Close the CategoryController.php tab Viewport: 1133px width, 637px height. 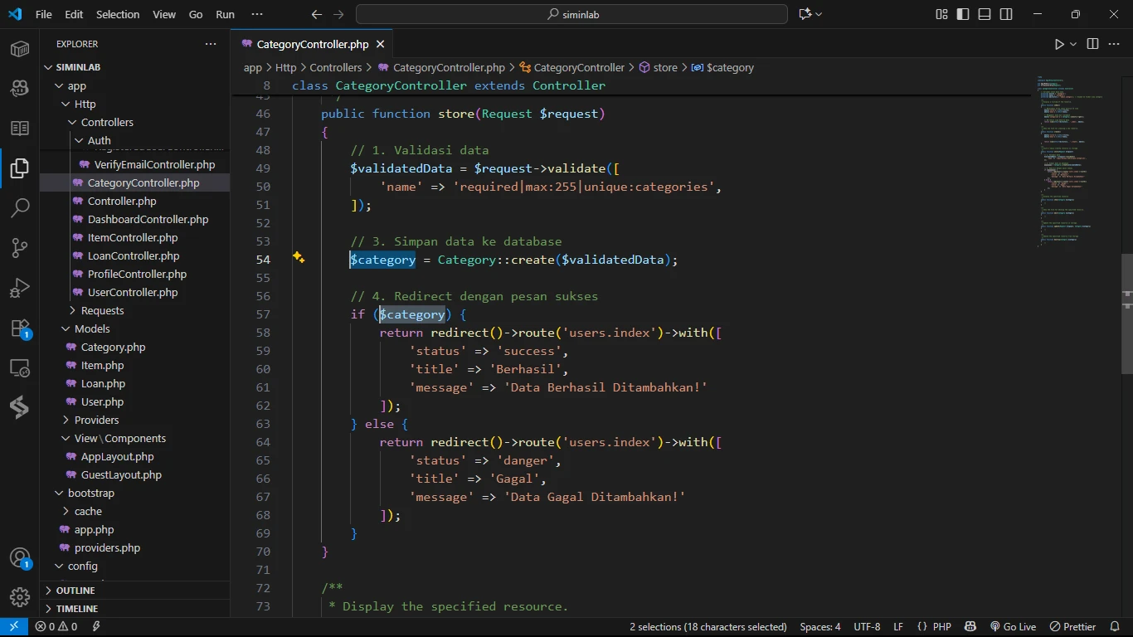pyautogui.click(x=380, y=44)
